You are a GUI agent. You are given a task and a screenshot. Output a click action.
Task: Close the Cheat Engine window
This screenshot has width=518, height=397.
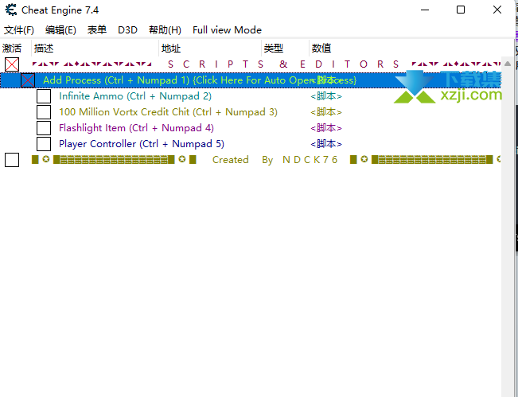[x=497, y=10]
